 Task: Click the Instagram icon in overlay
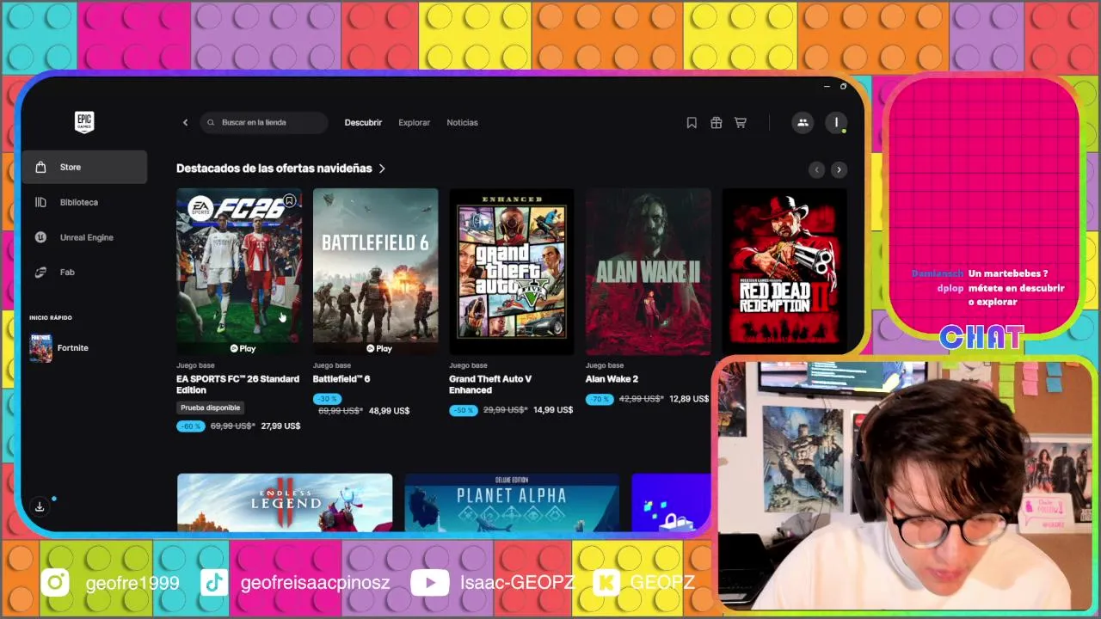(x=55, y=583)
